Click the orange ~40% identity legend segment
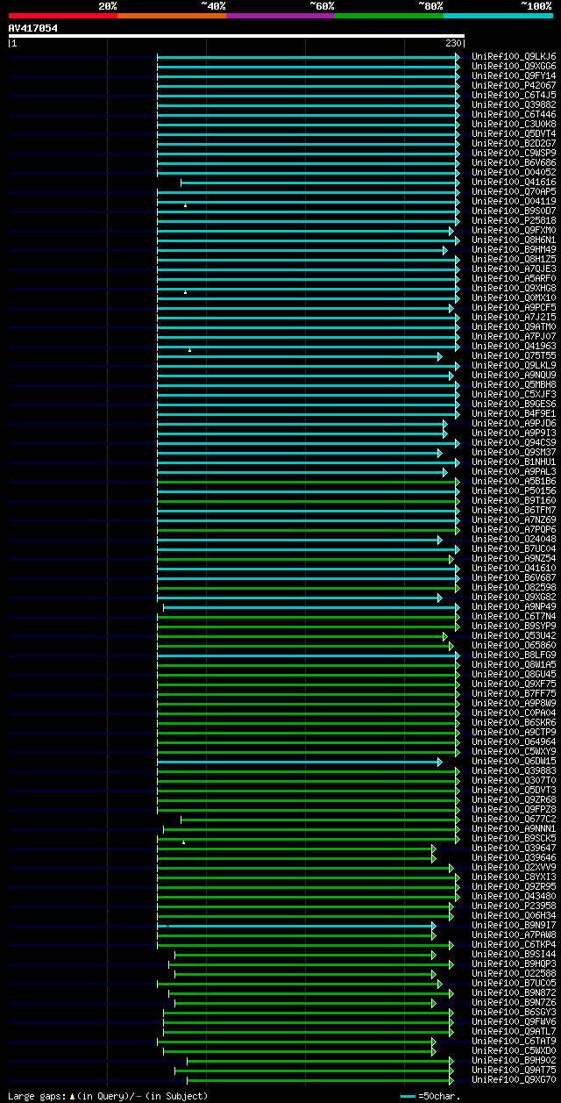Viewport: 561px width, 1103px height. (172, 16)
